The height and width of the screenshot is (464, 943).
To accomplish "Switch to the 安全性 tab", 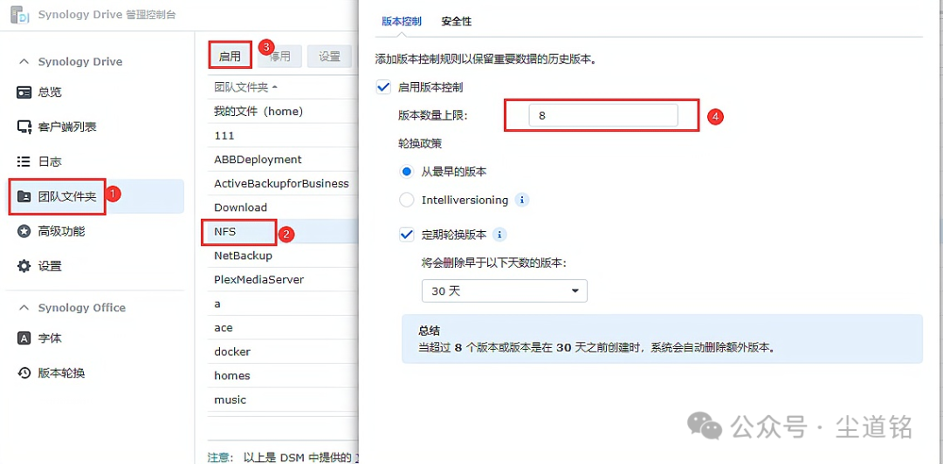I will click(457, 21).
